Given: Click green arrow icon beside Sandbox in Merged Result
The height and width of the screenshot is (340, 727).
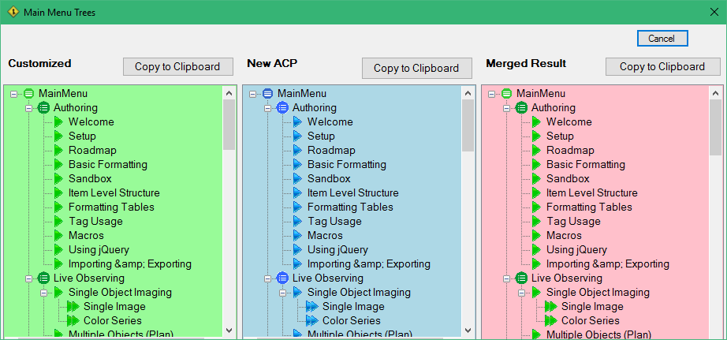Looking at the screenshot, I should click(536, 178).
